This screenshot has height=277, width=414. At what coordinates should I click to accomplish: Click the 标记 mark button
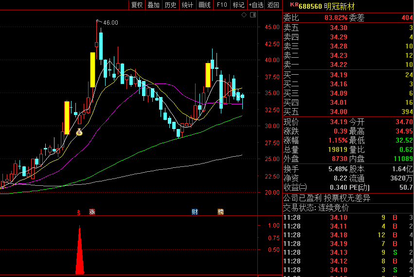238,5
